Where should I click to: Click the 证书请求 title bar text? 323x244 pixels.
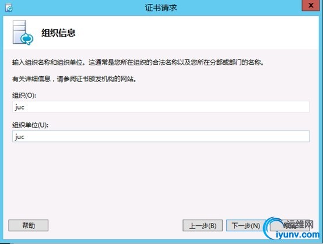pyautogui.click(x=161, y=8)
